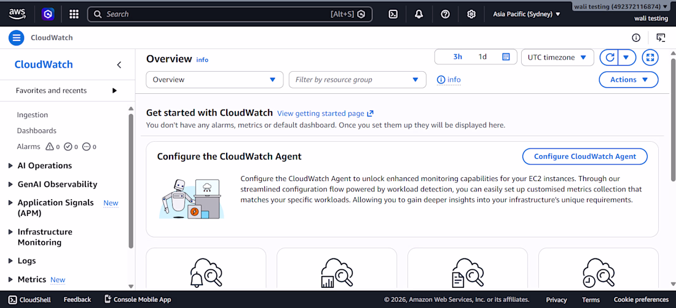Open Dashboards in the sidebar

(37, 131)
